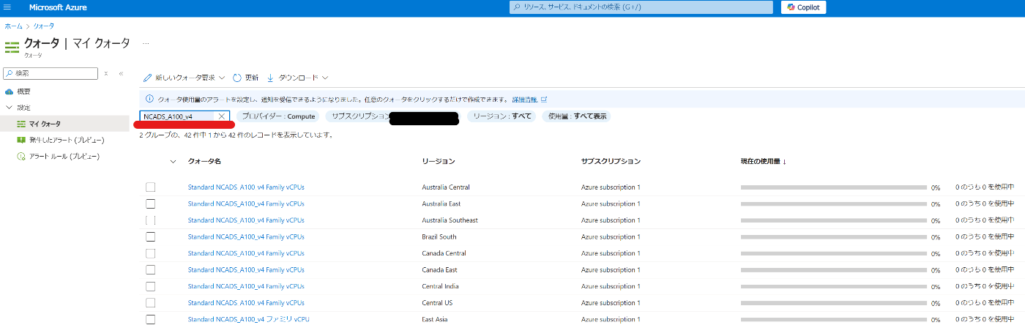
Task: Click the Microsoft Azure home title
Action: [59, 7]
